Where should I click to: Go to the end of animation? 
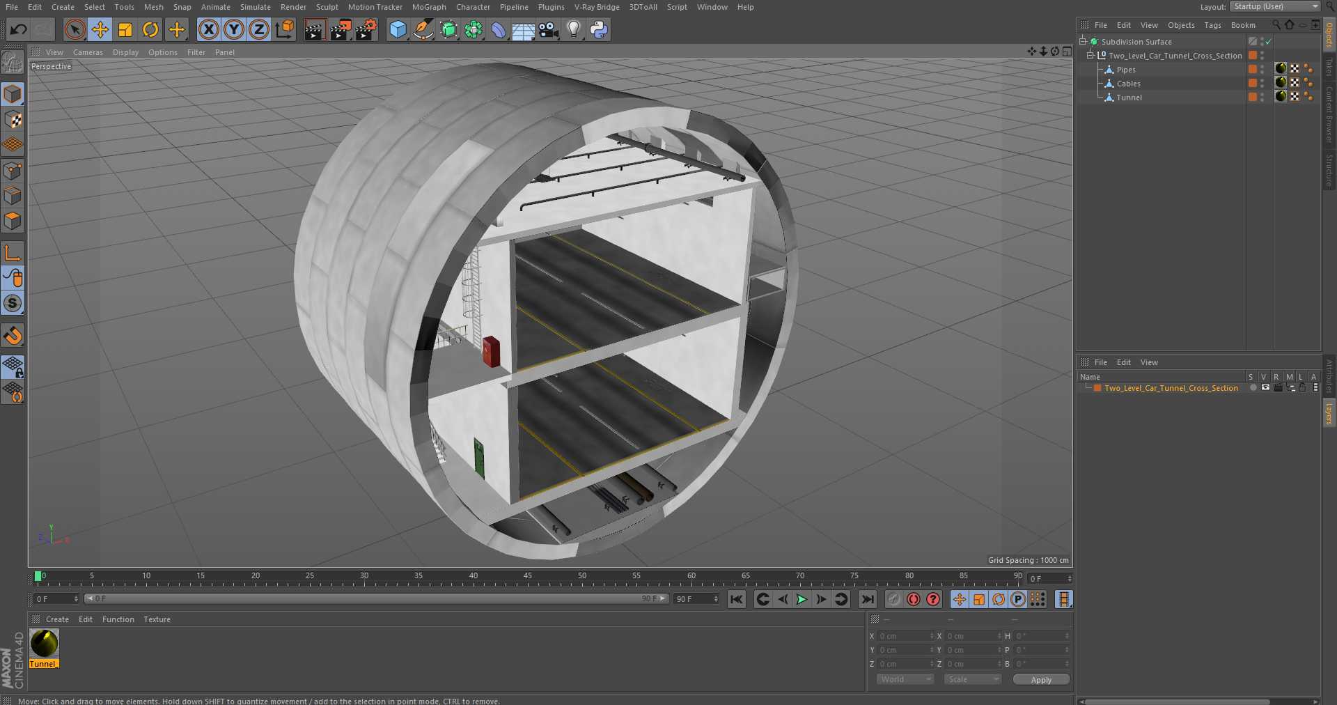[x=867, y=599]
